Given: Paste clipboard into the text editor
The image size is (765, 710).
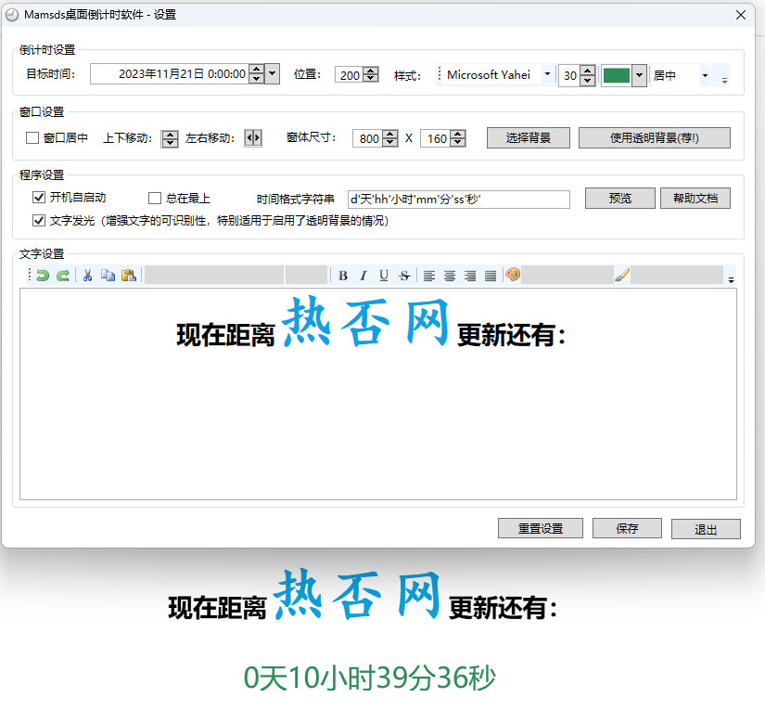Looking at the screenshot, I should [128, 276].
